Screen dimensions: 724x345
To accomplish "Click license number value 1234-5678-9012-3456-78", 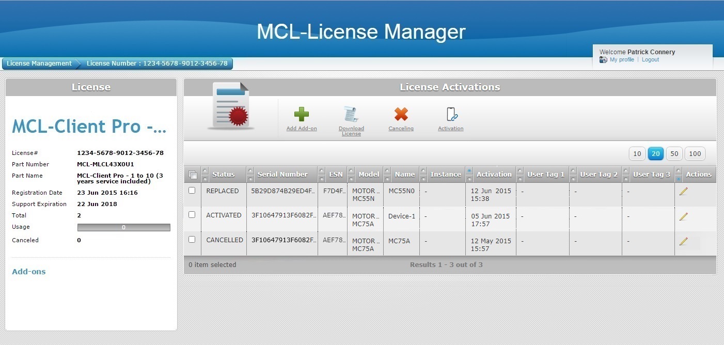I will 120,153.
